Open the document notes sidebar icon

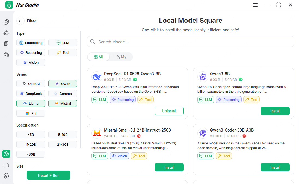coord(6,44)
